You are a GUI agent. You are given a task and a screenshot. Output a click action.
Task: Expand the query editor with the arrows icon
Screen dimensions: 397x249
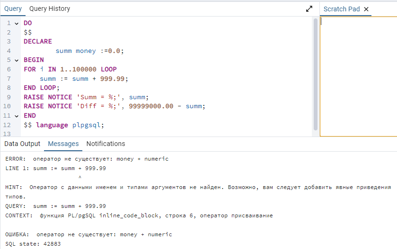[x=309, y=9]
